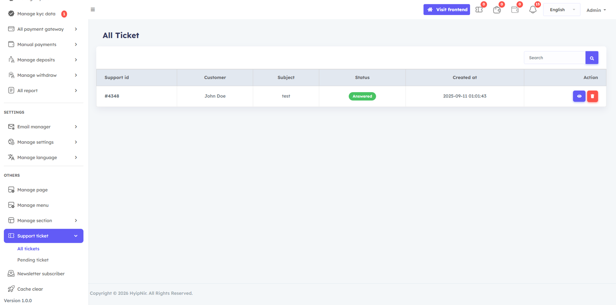
Task: Select the Pending ticket submenu item
Action: 33,260
